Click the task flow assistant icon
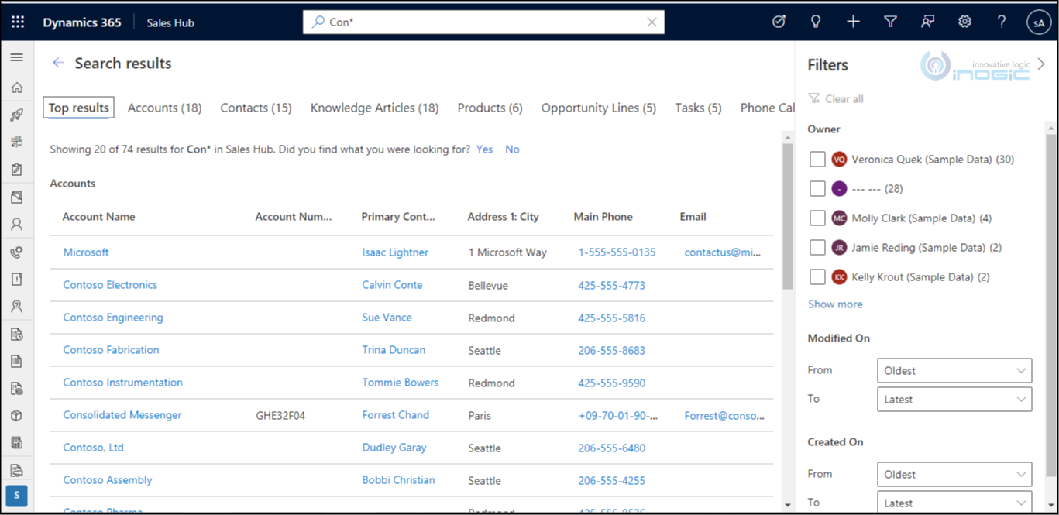 (x=779, y=22)
